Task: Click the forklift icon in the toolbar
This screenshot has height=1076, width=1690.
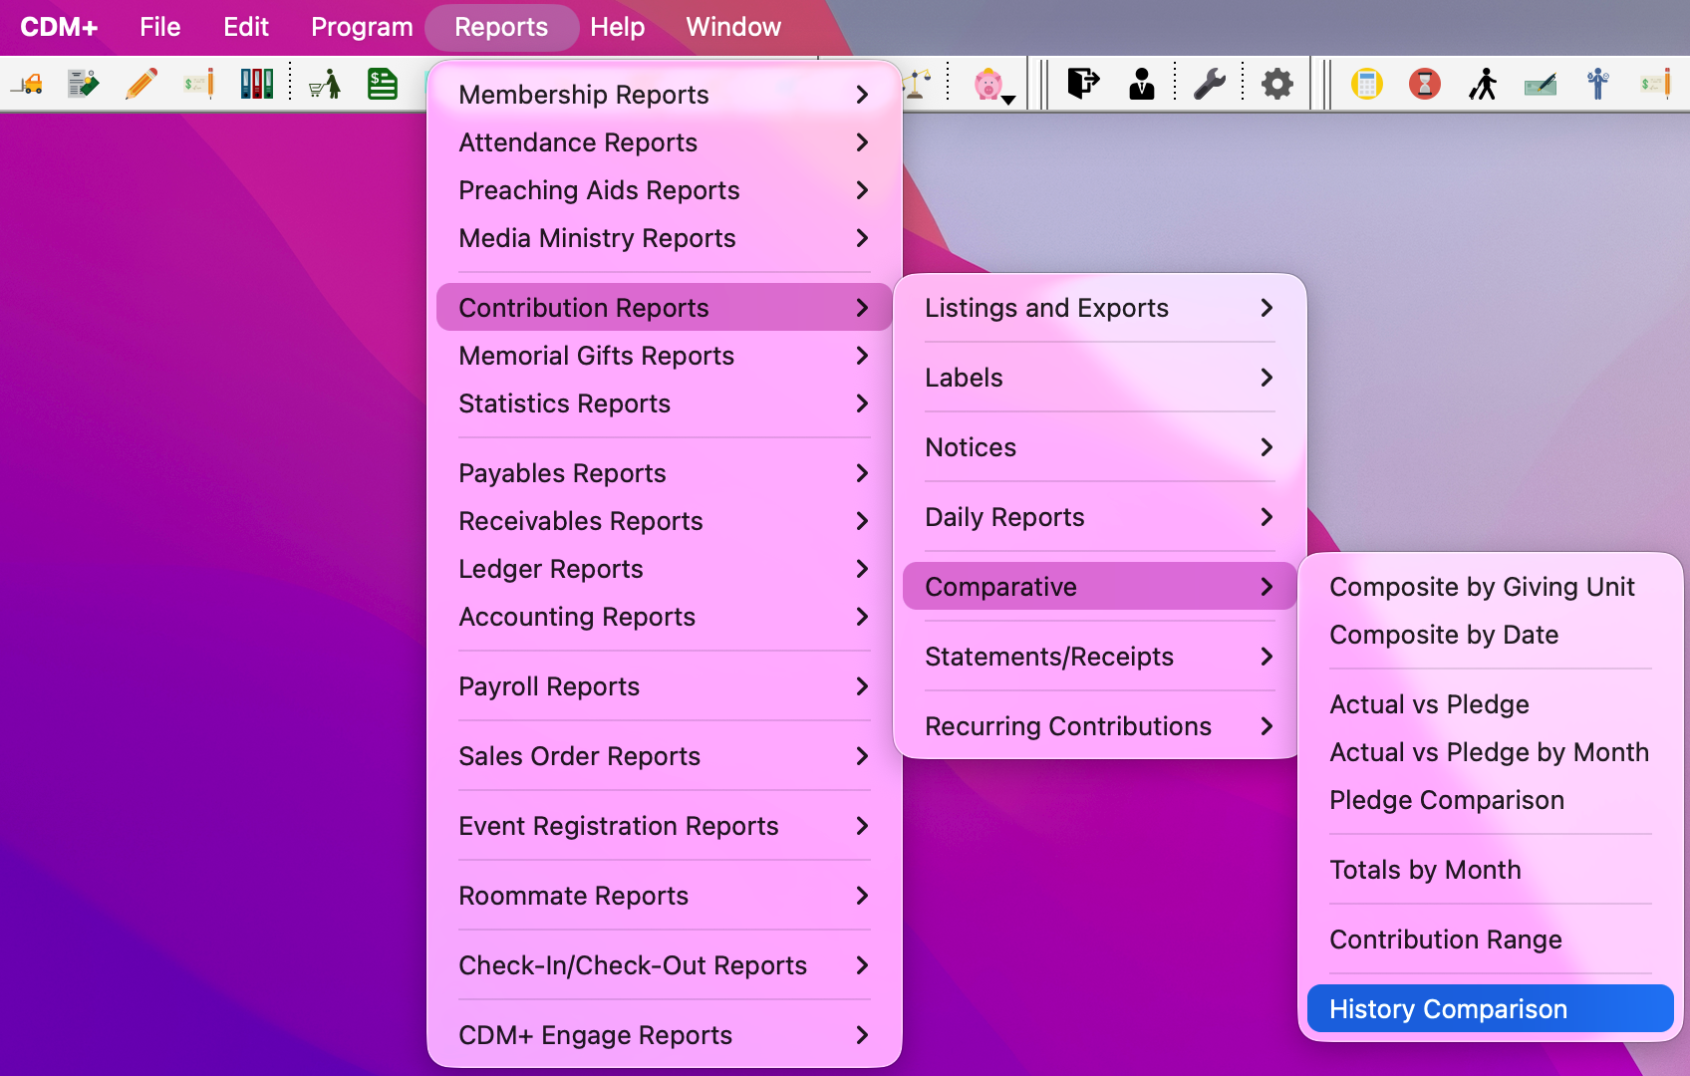Action: [x=28, y=84]
